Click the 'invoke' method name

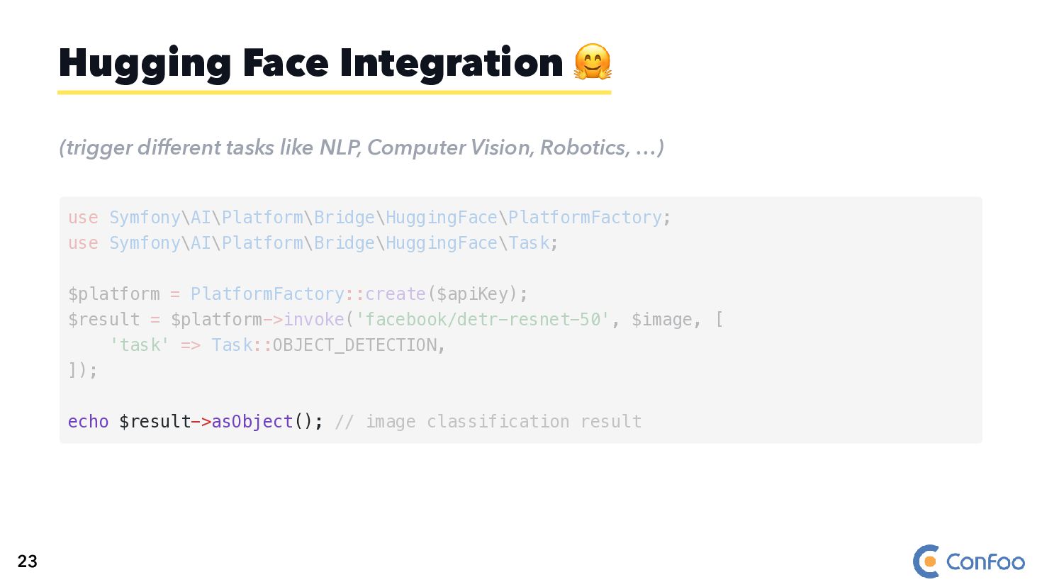[x=314, y=320]
